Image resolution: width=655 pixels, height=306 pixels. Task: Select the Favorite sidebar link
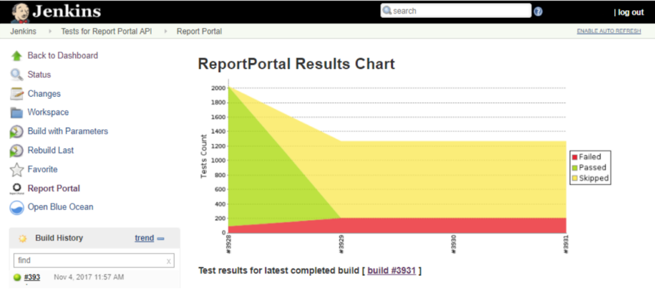43,169
